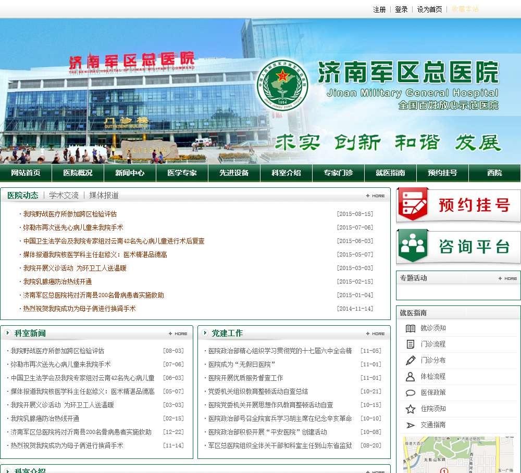Click the red 预约挂号 appointment form icon

point(413,204)
